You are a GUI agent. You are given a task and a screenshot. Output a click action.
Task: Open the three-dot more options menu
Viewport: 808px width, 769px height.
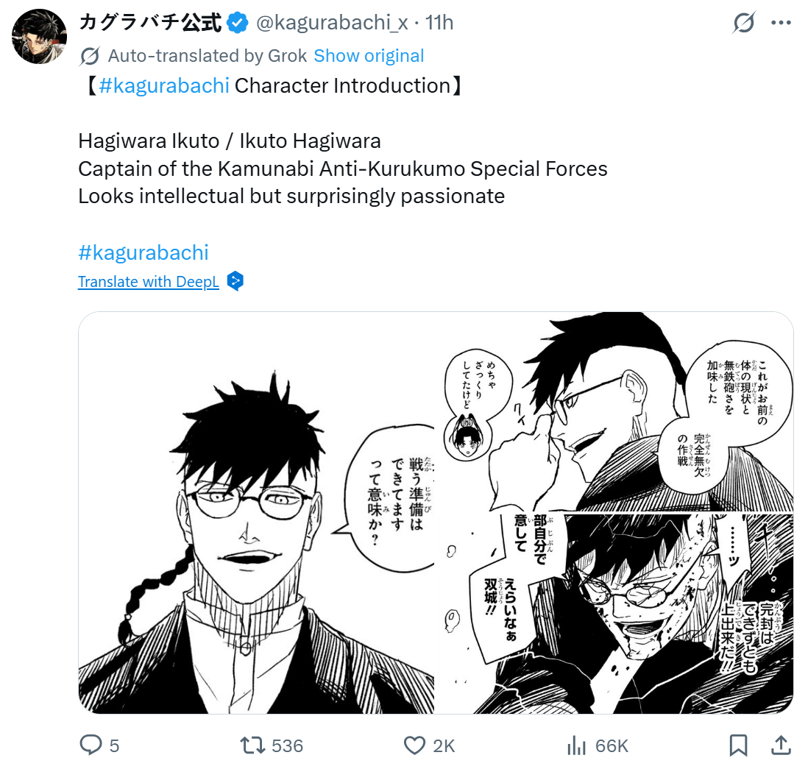[x=782, y=23]
